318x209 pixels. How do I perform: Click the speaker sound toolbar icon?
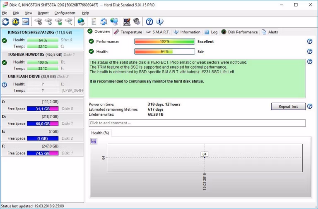coord(137,21)
